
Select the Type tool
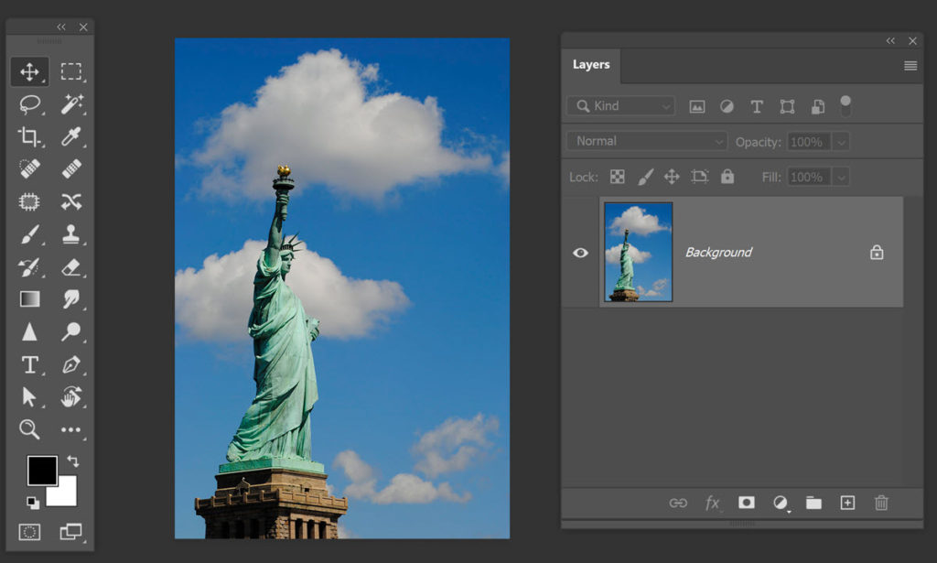29,364
